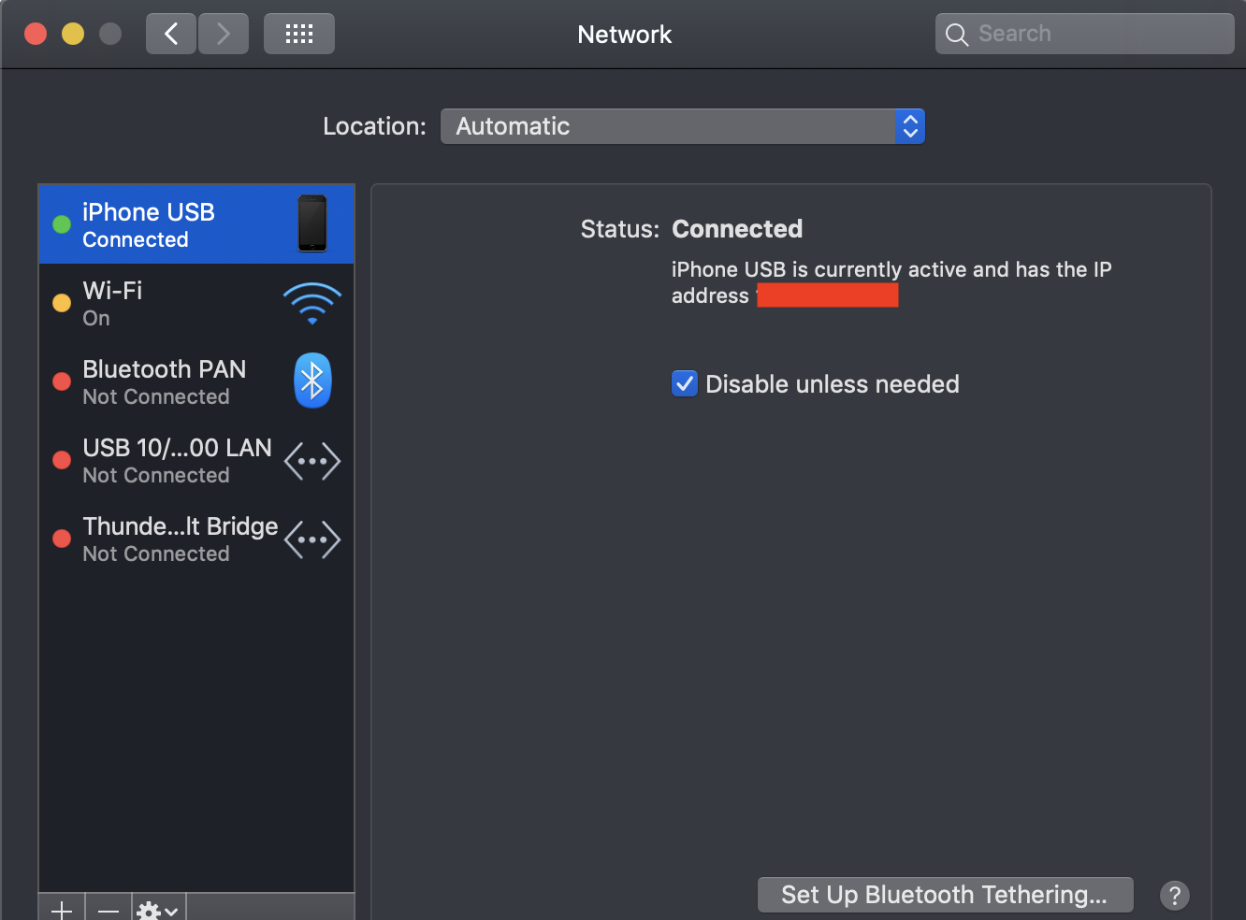Toggle Disable unless needed checkbox
The image size is (1246, 920).
pyautogui.click(x=685, y=383)
